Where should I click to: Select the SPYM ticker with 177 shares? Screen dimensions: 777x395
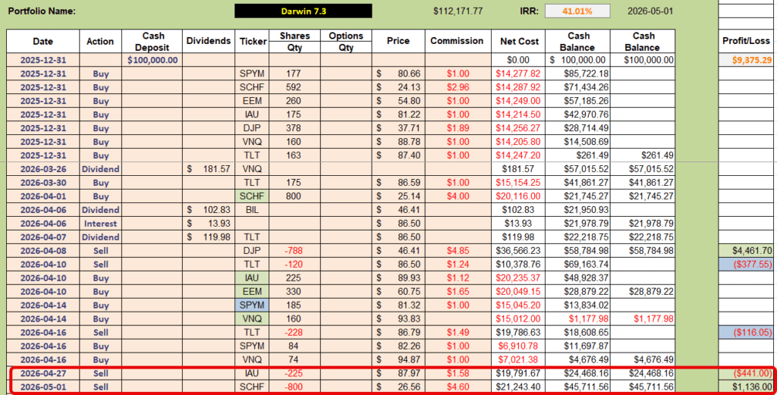pos(252,74)
